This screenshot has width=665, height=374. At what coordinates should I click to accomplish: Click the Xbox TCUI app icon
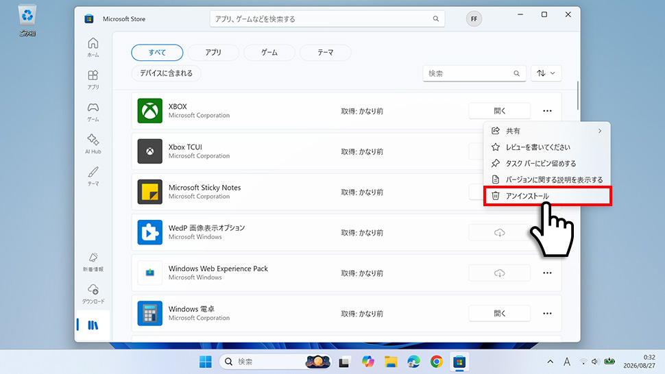point(149,151)
